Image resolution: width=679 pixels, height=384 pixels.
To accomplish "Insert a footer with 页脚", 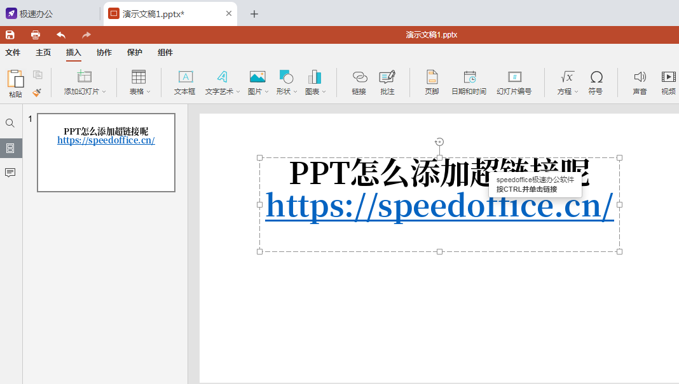I will pos(432,83).
